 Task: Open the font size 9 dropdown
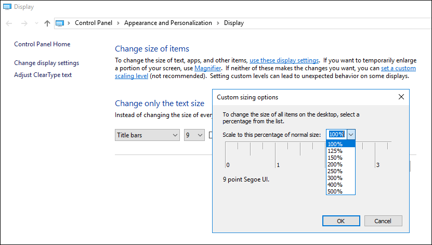point(194,135)
